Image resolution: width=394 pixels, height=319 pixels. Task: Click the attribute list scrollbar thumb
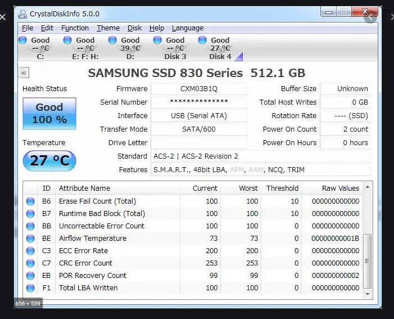pos(368,261)
